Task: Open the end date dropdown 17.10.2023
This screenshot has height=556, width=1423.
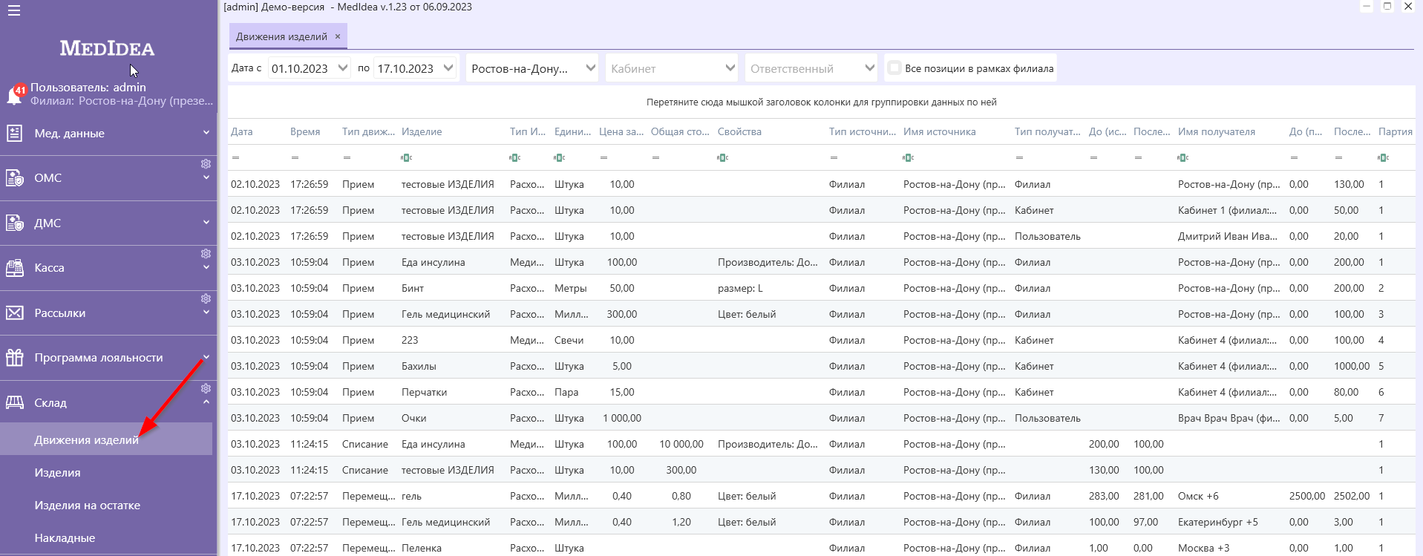Action: 448,68
